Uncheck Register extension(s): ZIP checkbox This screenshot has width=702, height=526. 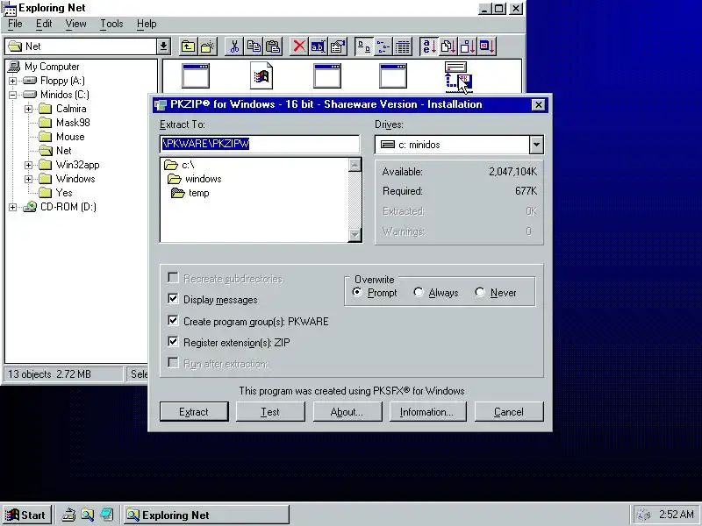173,342
